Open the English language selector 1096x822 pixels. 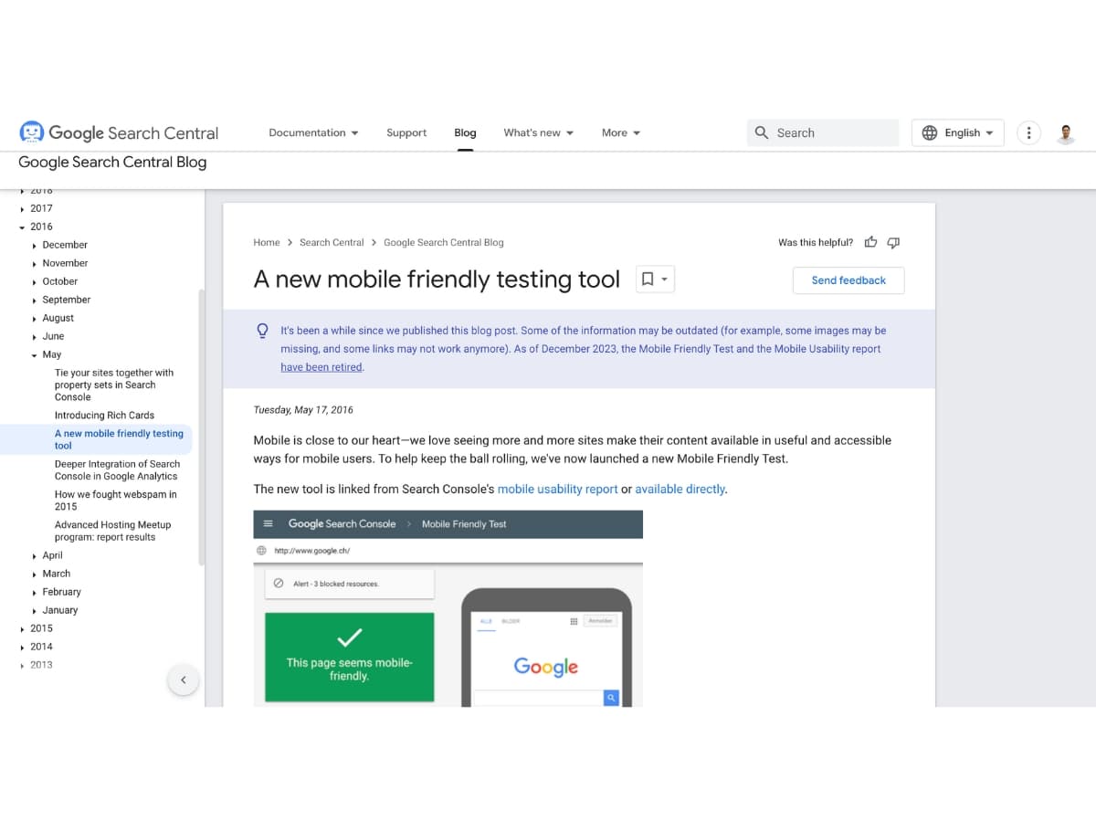(958, 132)
